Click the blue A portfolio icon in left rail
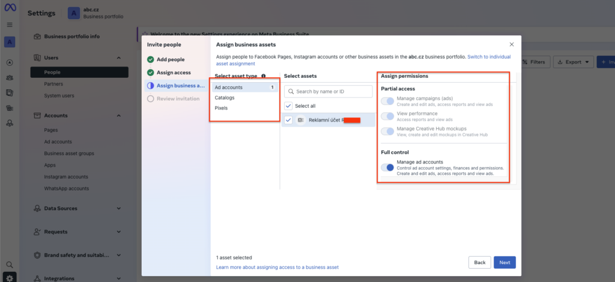615x282 pixels. pyautogui.click(x=10, y=42)
